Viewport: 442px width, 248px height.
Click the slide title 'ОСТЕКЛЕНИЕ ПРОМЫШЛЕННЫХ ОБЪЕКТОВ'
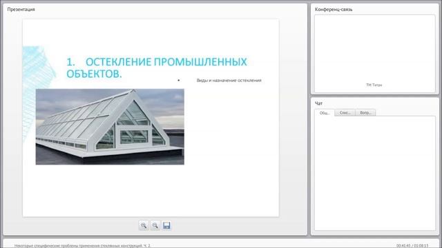pyautogui.click(x=157, y=68)
